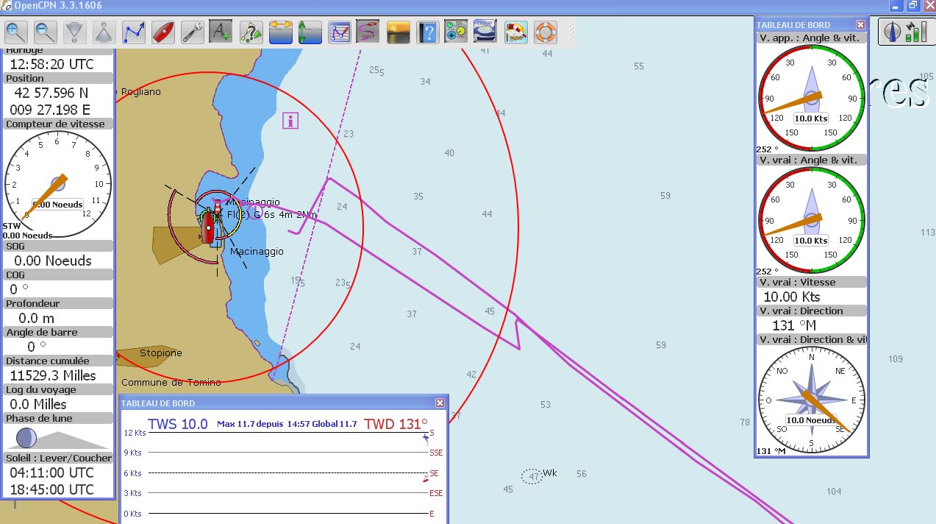
Task: Click the moon phase image
Action: [26, 438]
